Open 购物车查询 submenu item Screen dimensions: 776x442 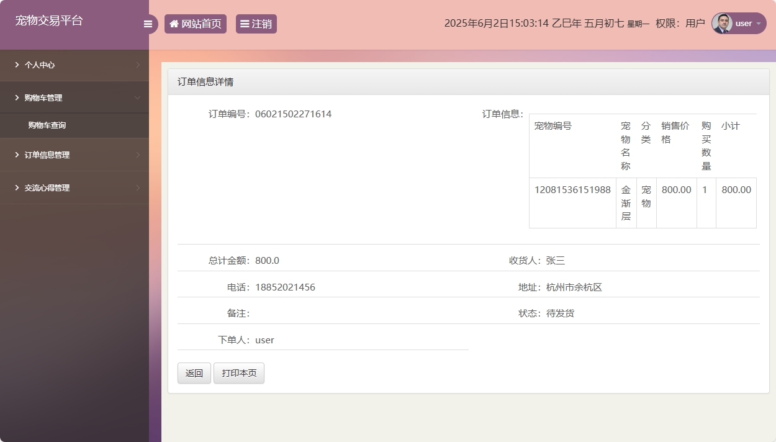pyautogui.click(x=47, y=125)
